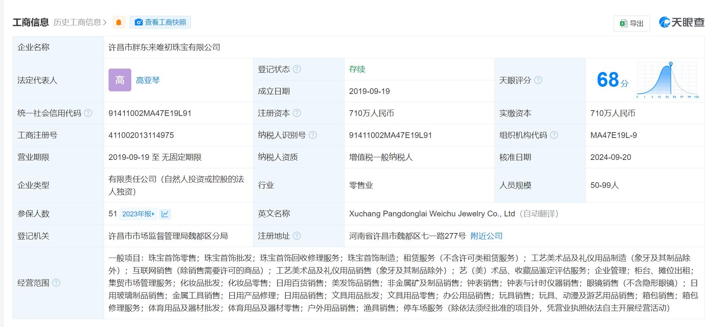Screen dimensions: 710x327
Task: Click the 68分 score value
Action: (612, 80)
